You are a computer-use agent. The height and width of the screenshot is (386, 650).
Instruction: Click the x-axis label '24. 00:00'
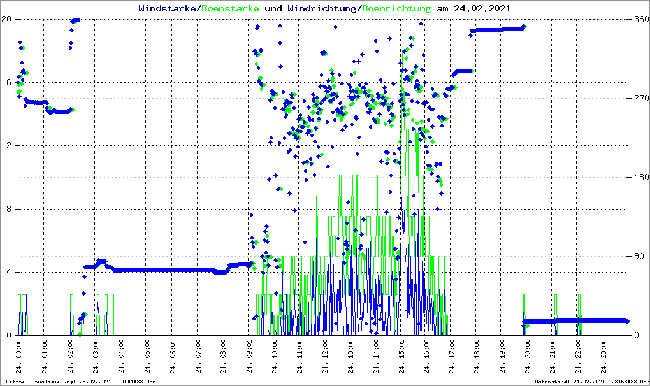click(x=18, y=356)
